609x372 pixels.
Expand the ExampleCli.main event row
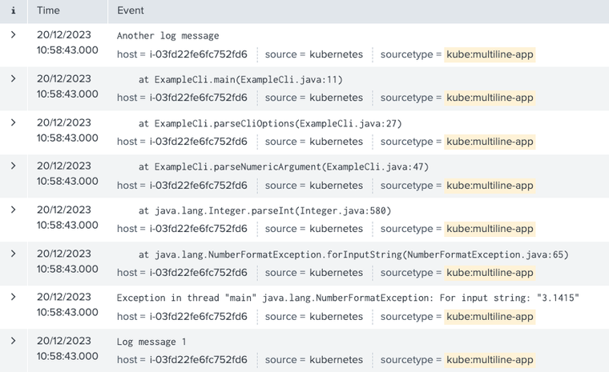coord(14,79)
